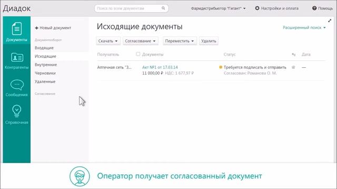Click the Диадок logo
This screenshot has height=189, width=337.
(x=17, y=8)
